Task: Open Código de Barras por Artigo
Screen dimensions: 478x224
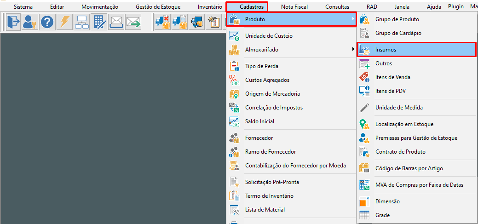Action: coord(416,168)
